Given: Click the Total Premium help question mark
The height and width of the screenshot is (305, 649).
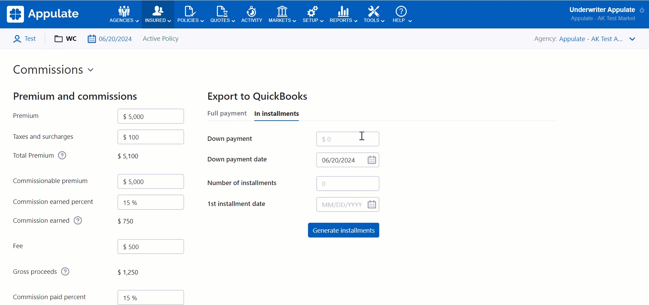Looking at the screenshot, I should click(x=62, y=156).
